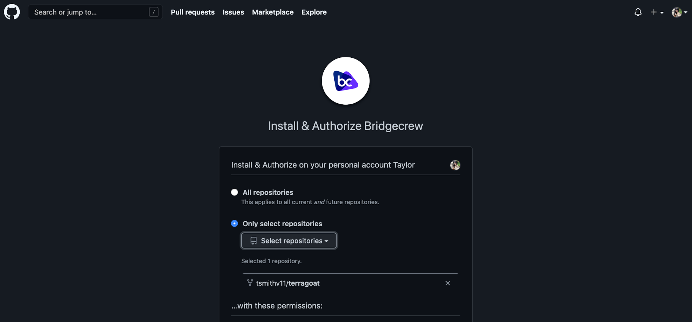Click the slash shortcut icon in search

[154, 12]
